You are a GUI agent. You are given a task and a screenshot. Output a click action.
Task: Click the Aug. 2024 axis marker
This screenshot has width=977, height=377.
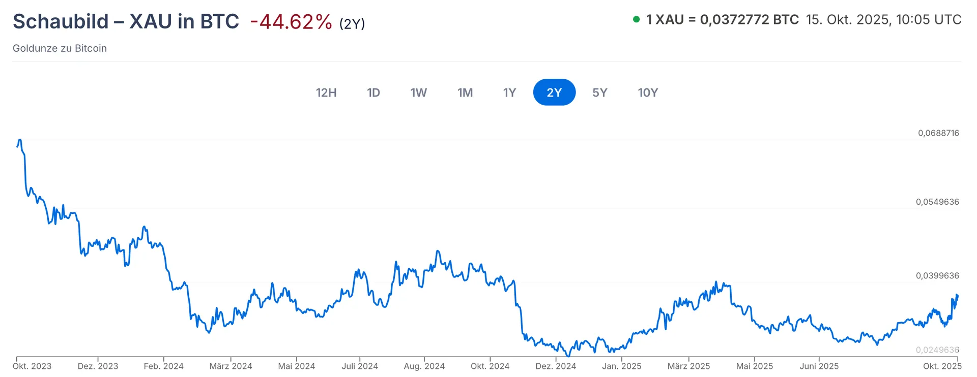[424, 366]
